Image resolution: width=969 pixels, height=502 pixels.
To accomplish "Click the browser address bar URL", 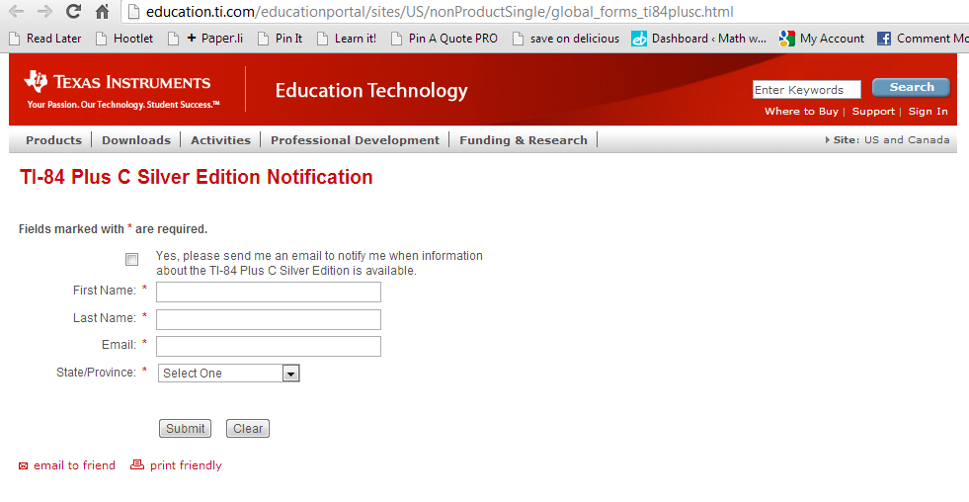I will (440, 12).
